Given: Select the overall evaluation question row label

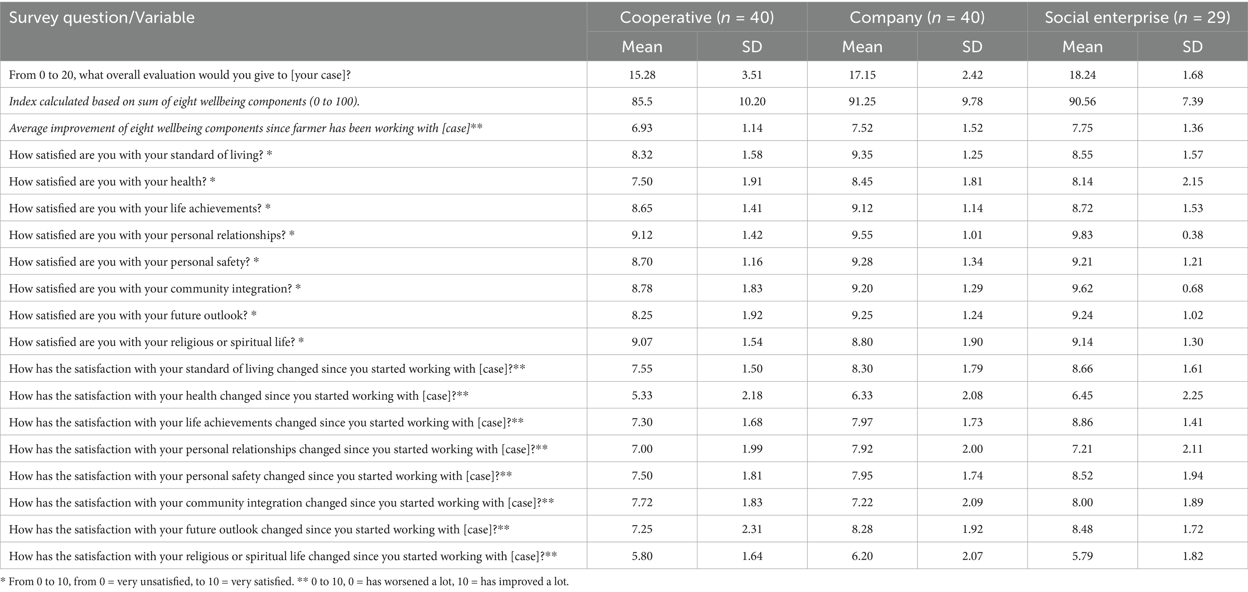Looking at the screenshot, I should (180, 75).
